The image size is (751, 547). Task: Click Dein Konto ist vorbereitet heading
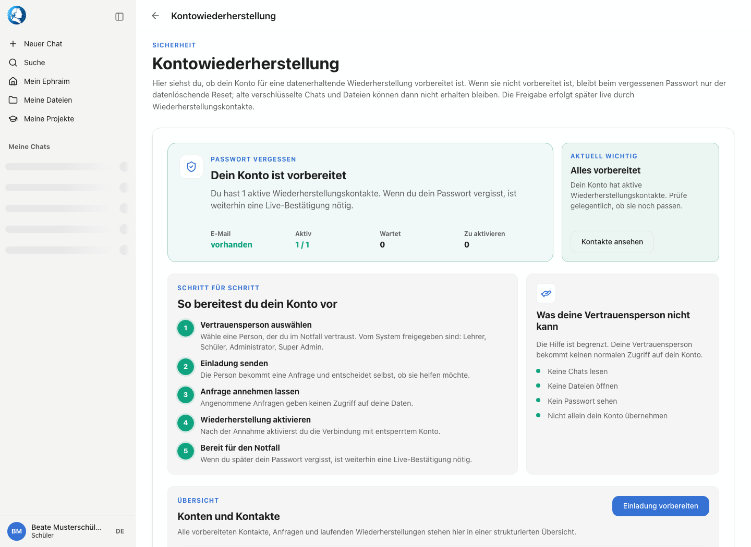(x=278, y=176)
